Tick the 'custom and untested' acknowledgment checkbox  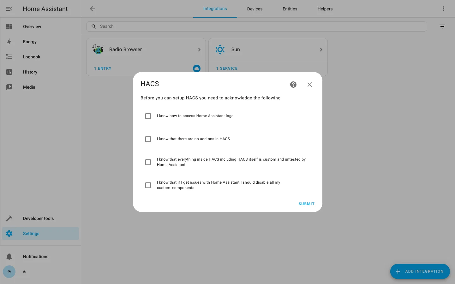pyautogui.click(x=148, y=162)
